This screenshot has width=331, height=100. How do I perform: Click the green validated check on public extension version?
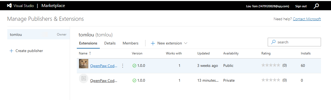134,65
